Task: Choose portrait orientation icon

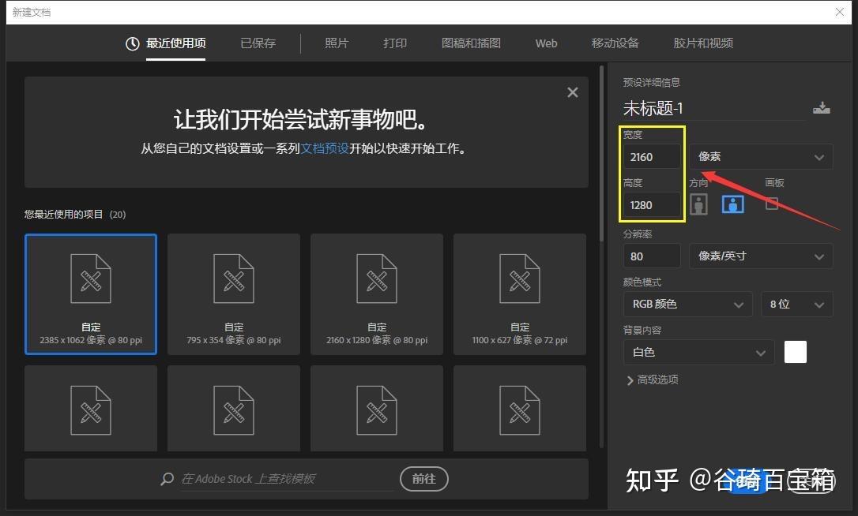Action: tap(698, 204)
